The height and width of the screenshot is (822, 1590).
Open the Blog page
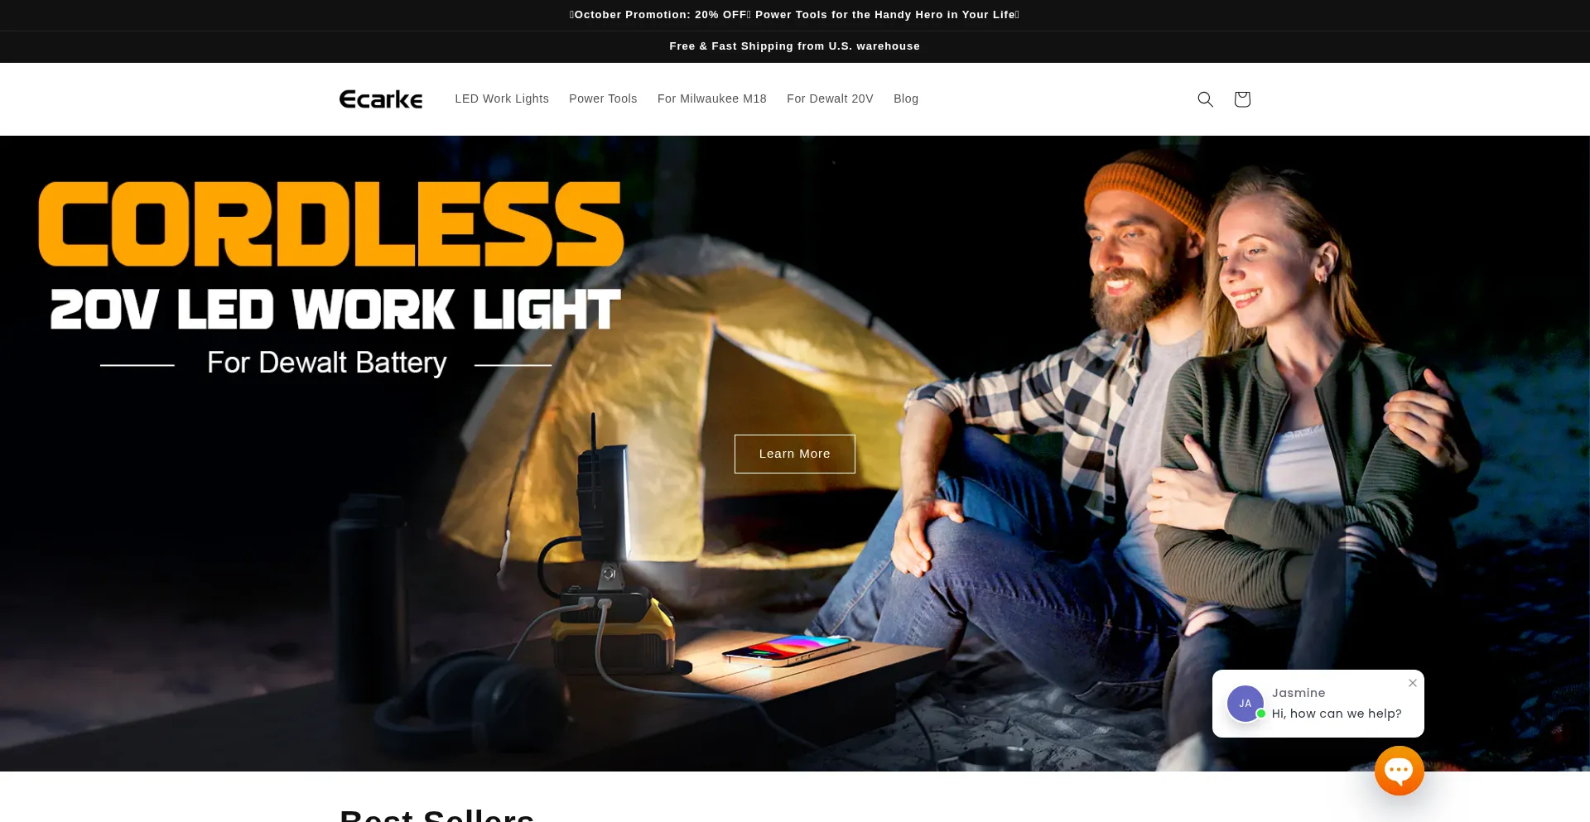coord(906,99)
